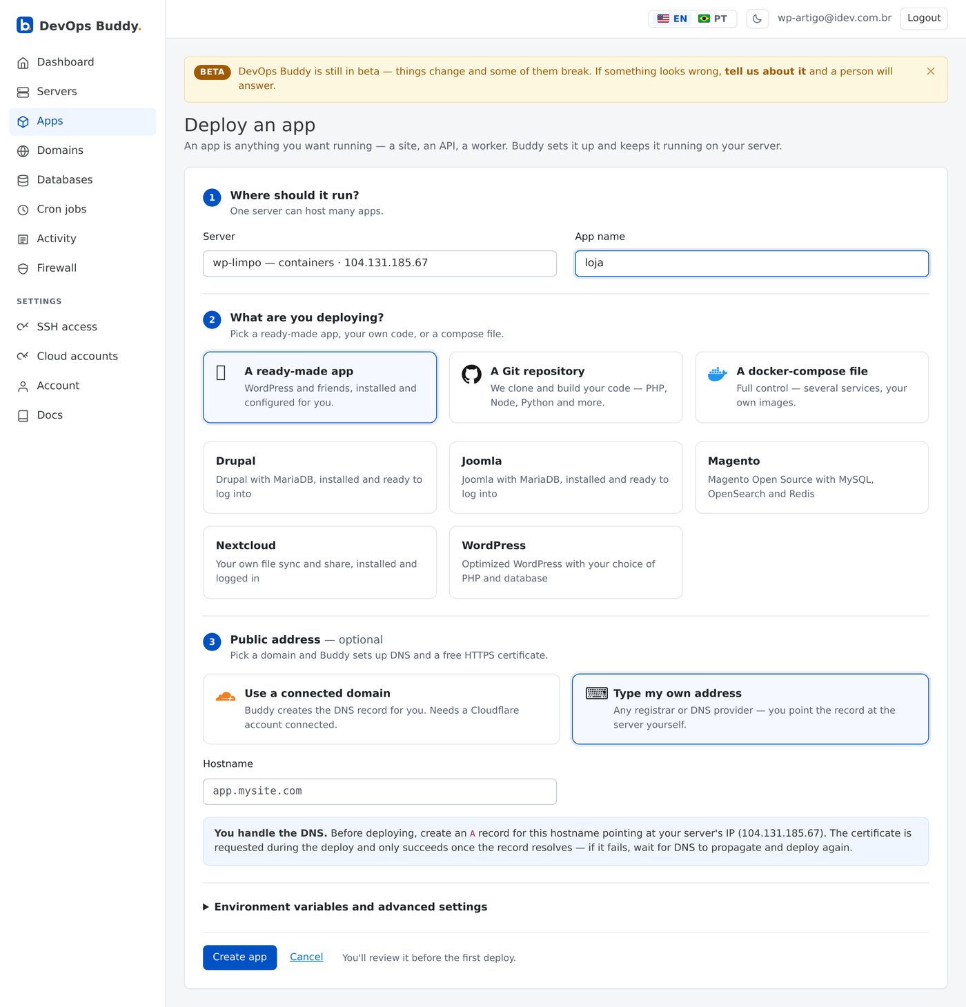
Task: Click the Cloud accounts key icon
Action: [x=23, y=357]
